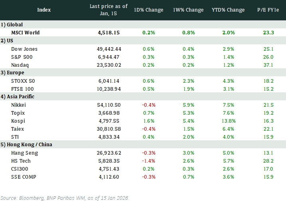Select the YTD% Change column header
The height and width of the screenshot is (201, 286).
tap(228, 10)
